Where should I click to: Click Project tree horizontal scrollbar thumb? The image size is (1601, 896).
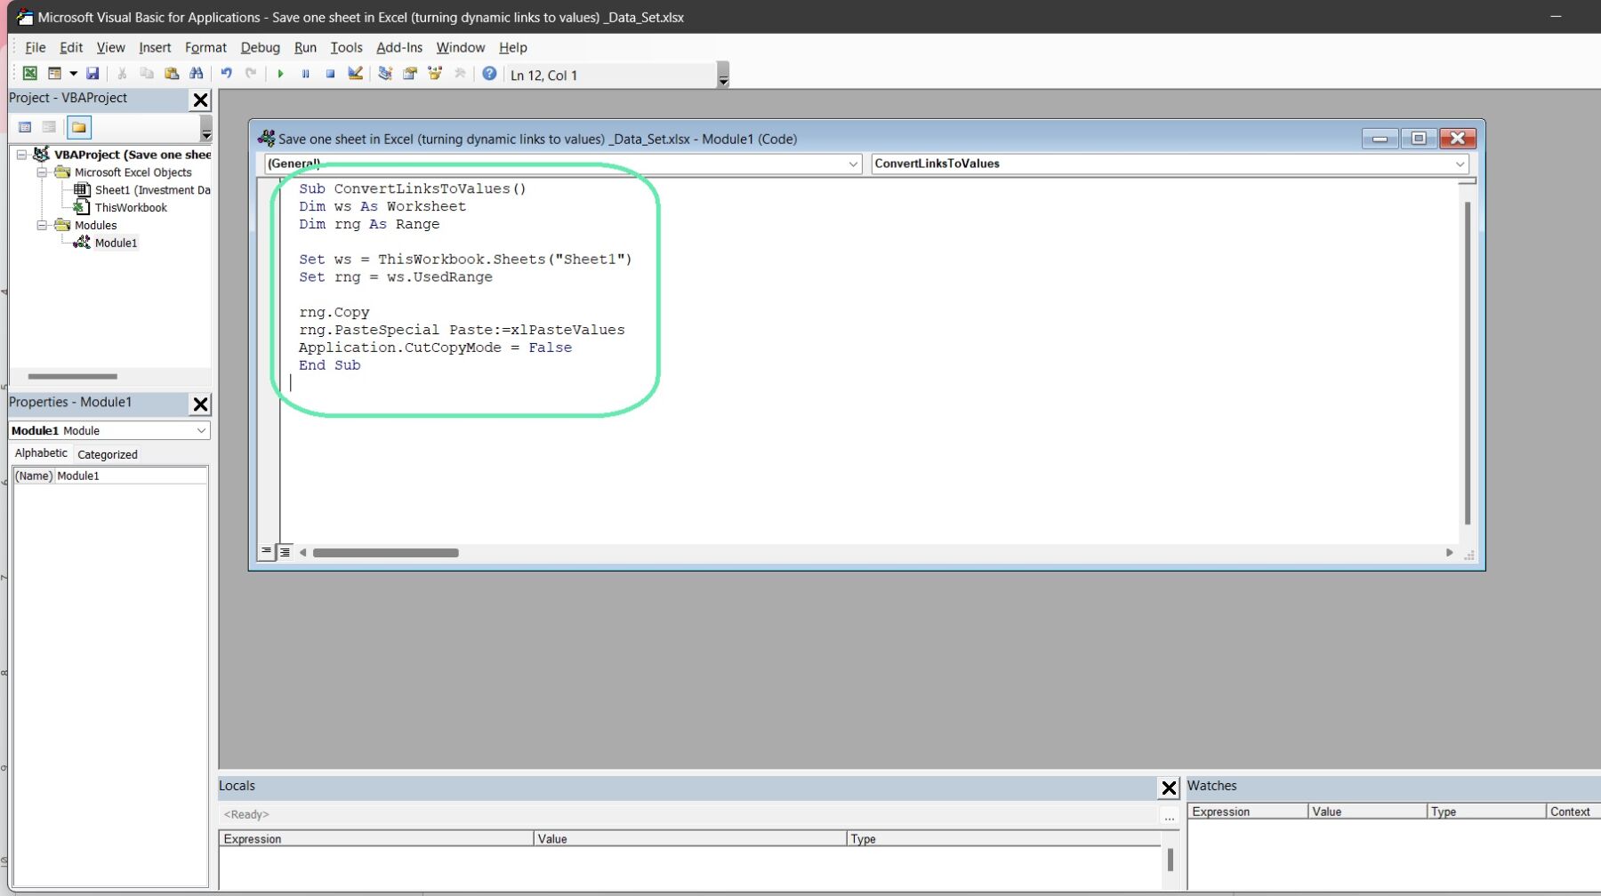click(x=72, y=377)
